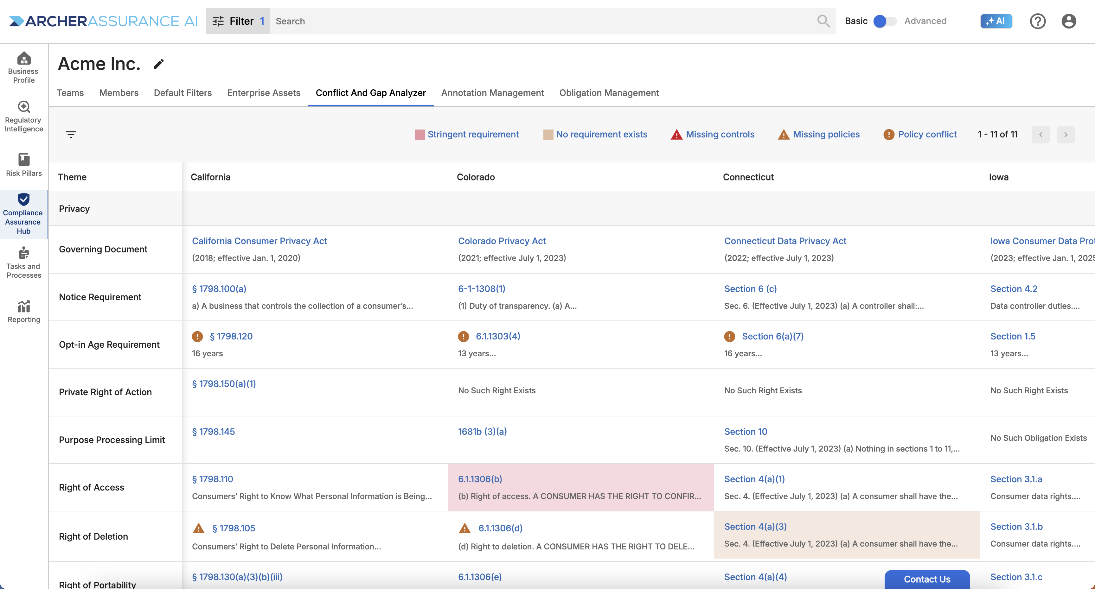Open the user account menu
The width and height of the screenshot is (1095, 589).
tap(1069, 21)
